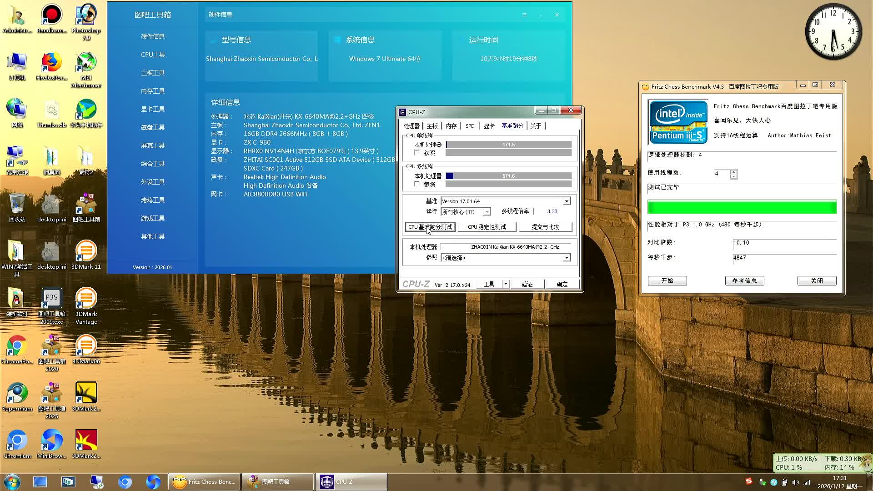This screenshot has height=491, width=873.
Task: Open MSI Afterburner from the desktop
Action: [86, 61]
